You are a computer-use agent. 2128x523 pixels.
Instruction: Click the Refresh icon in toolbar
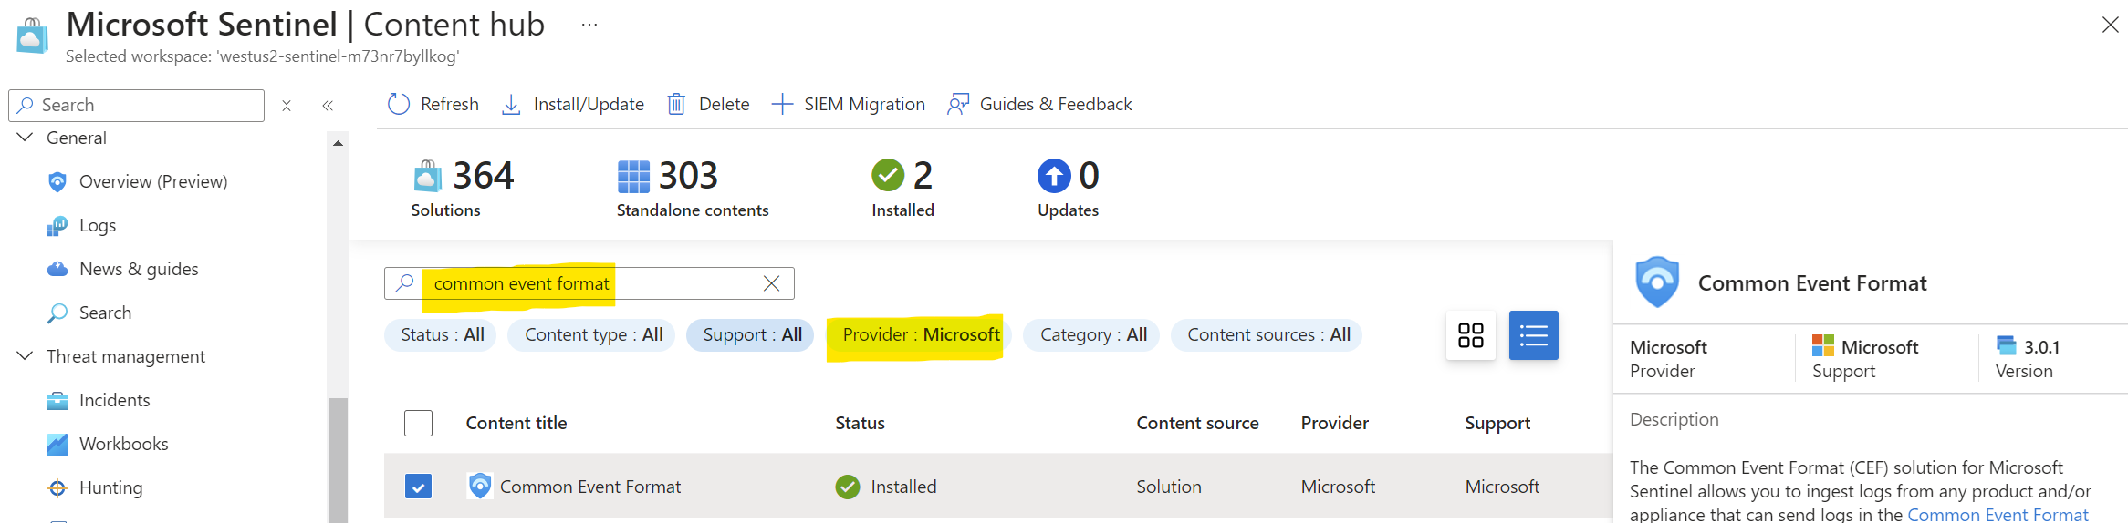tap(399, 105)
